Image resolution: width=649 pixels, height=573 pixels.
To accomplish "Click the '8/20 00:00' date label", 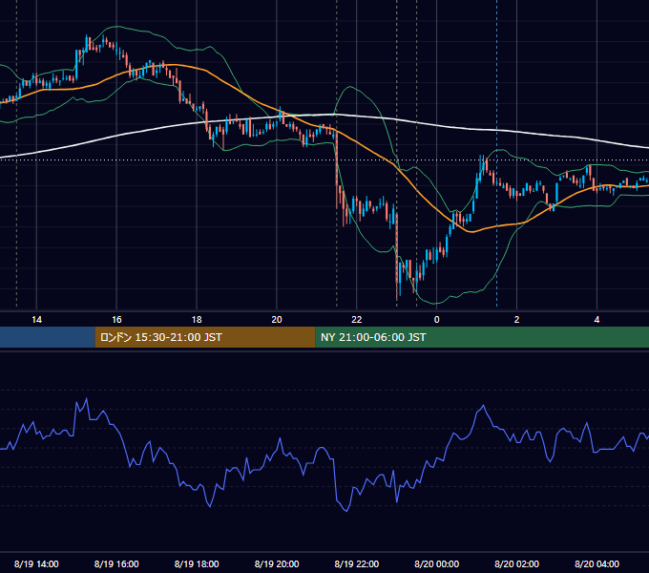I will pos(437,563).
